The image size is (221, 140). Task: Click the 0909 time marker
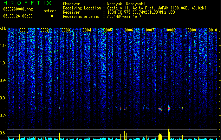[x=192, y=30]
